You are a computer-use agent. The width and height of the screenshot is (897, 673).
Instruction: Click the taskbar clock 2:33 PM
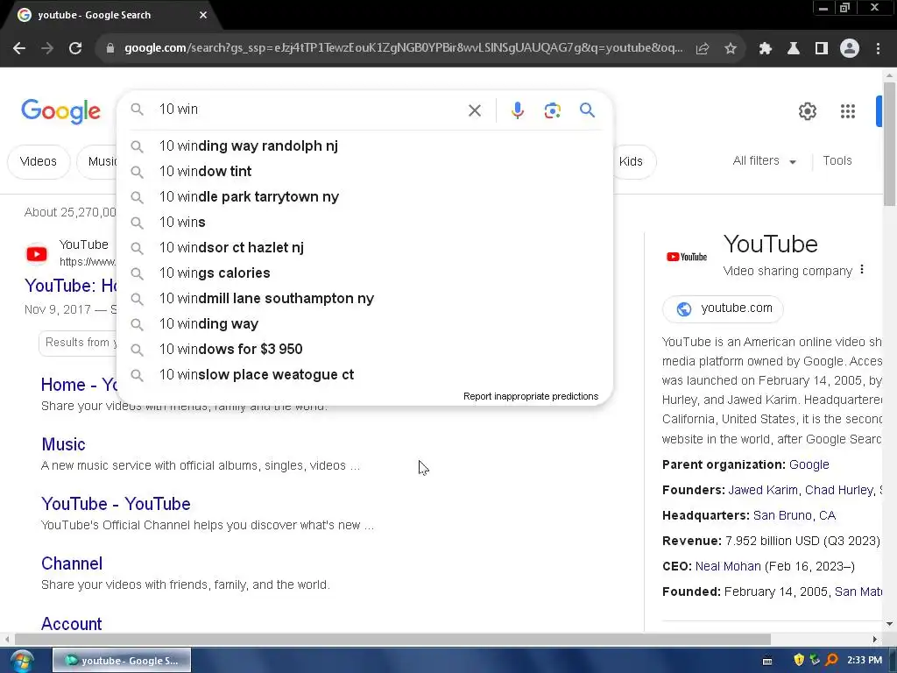(x=865, y=660)
